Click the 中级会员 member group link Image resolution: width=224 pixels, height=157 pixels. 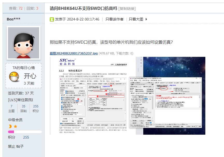(15, 120)
